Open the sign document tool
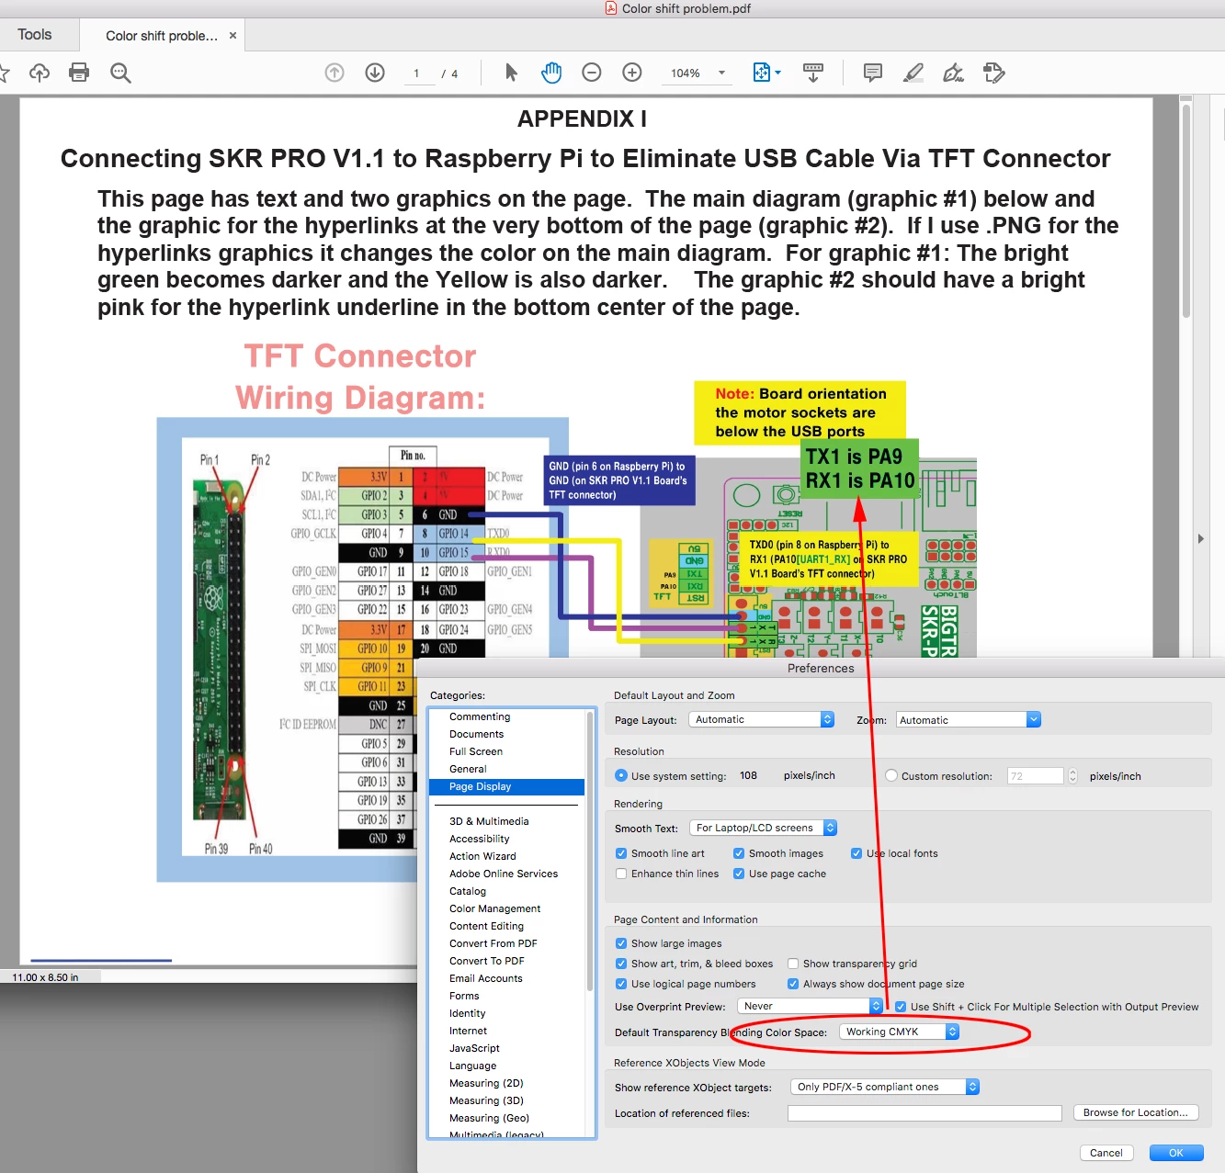Image resolution: width=1225 pixels, height=1173 pixels. (954, 73)
